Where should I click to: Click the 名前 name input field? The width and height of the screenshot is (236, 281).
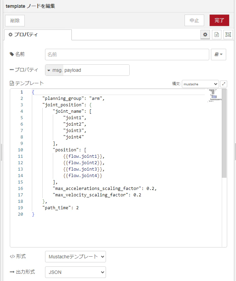coord(127,55)
